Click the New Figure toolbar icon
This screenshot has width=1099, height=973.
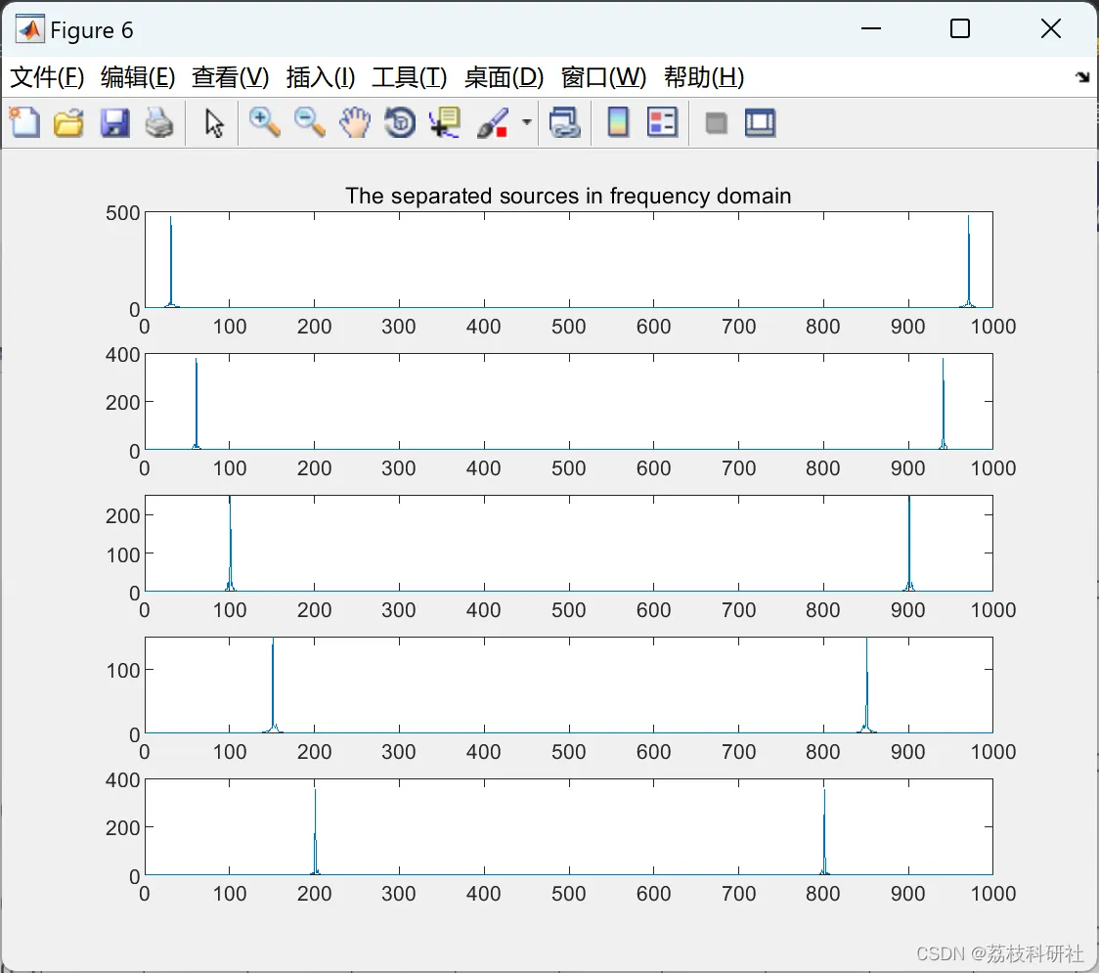(24, 122)
